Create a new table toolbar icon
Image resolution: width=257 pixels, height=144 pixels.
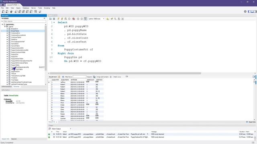tap(20, 12)
